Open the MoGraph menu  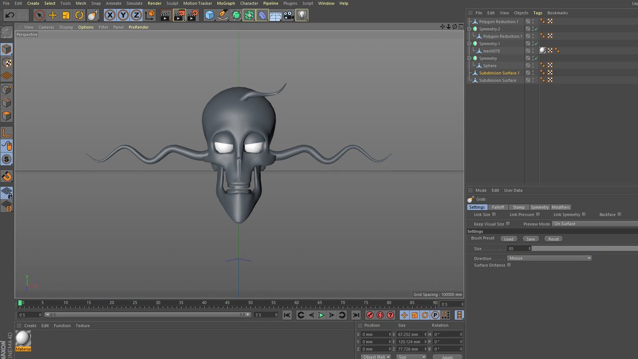click(225, 3)
